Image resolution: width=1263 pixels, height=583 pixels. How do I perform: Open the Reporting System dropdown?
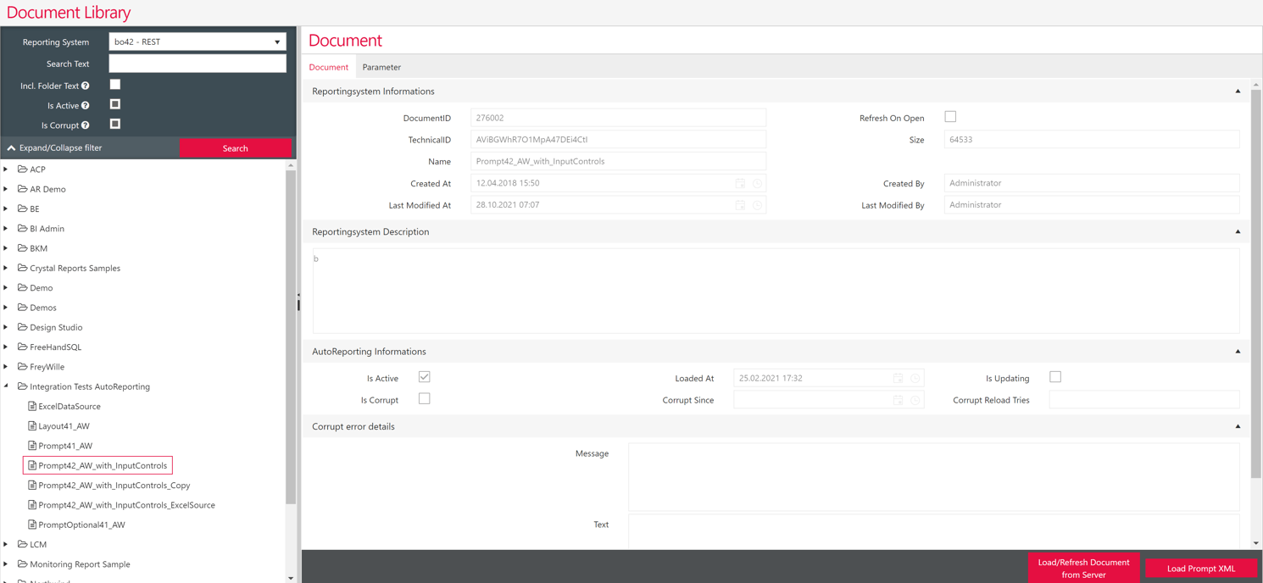coord(198,42)
